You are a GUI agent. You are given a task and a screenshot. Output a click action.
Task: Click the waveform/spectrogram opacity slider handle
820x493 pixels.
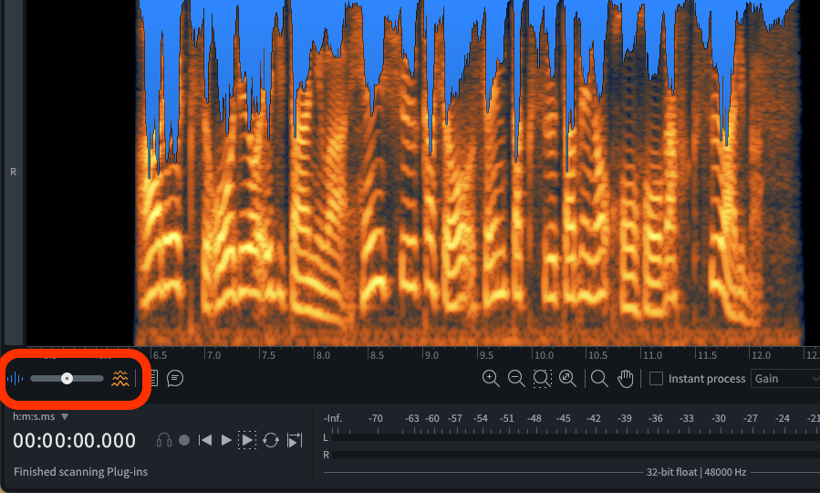pos(67,378)
